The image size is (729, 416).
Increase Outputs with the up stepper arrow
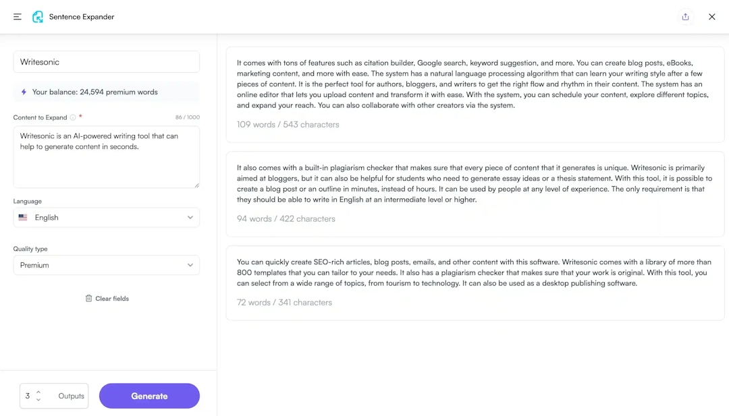pyautogui.click(x=38, y=392)
